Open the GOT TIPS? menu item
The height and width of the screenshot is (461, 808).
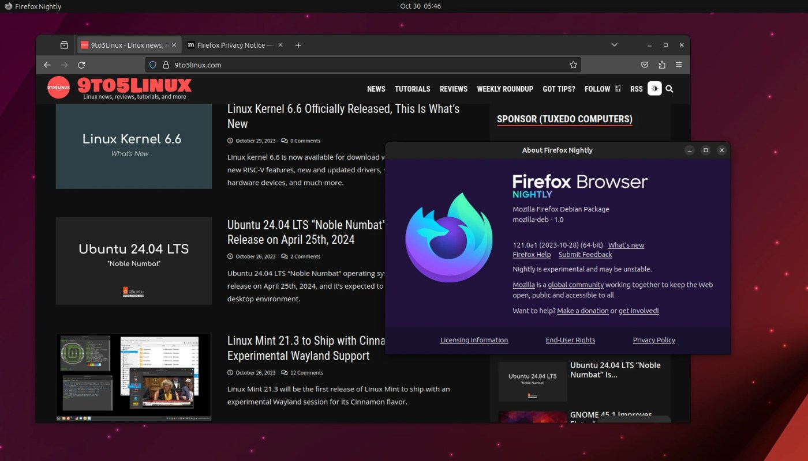pyautogui.click(x=559, y=89)
